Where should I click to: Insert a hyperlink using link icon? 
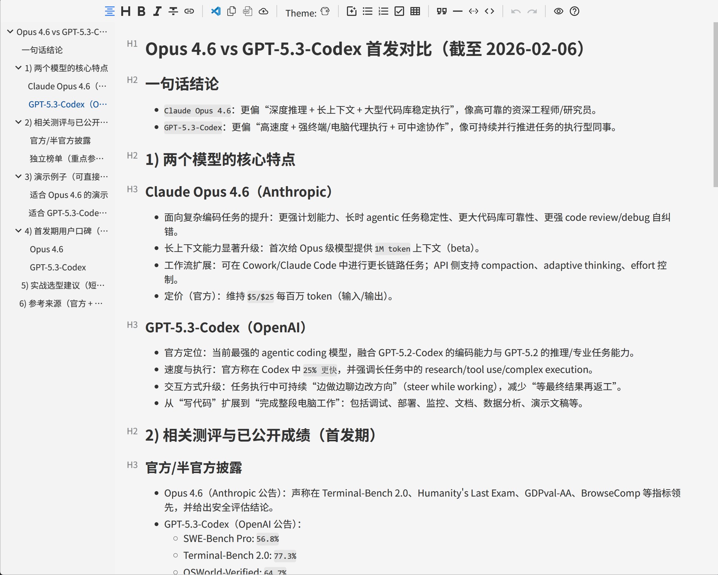pyautogui.click(x=189, y=11)
